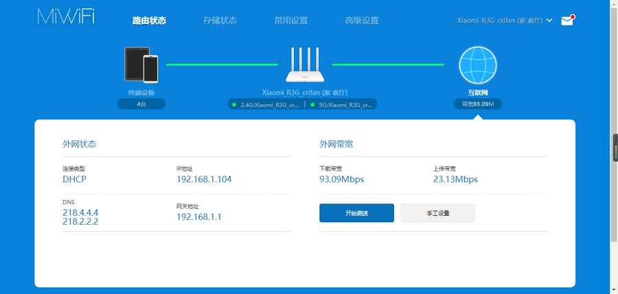The width and height of the screenshot is (618, 294).
Task: Select the internet globe icon
Action: pyautogui.click(x=478, y=65)
